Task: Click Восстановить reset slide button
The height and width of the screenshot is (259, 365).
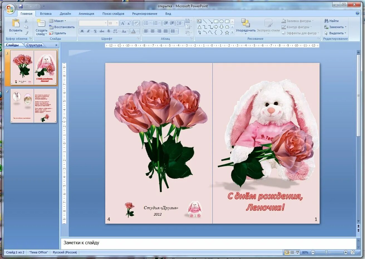Action: click(62, 27)
